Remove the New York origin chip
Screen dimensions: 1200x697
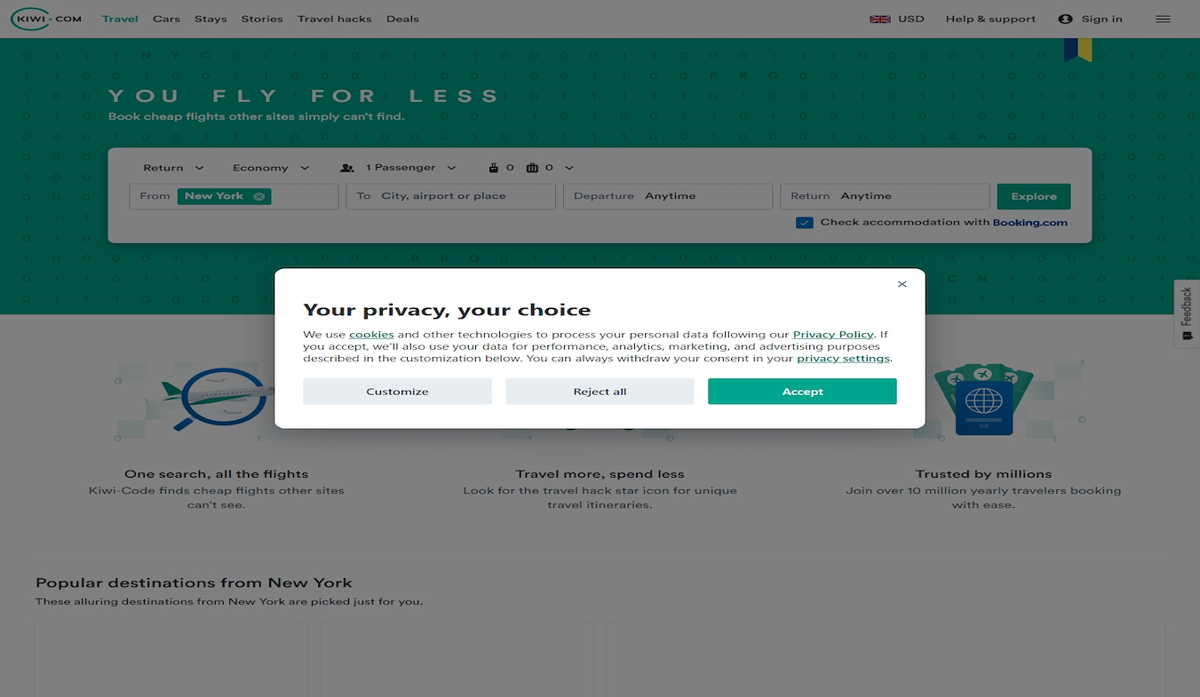(258, 196)
